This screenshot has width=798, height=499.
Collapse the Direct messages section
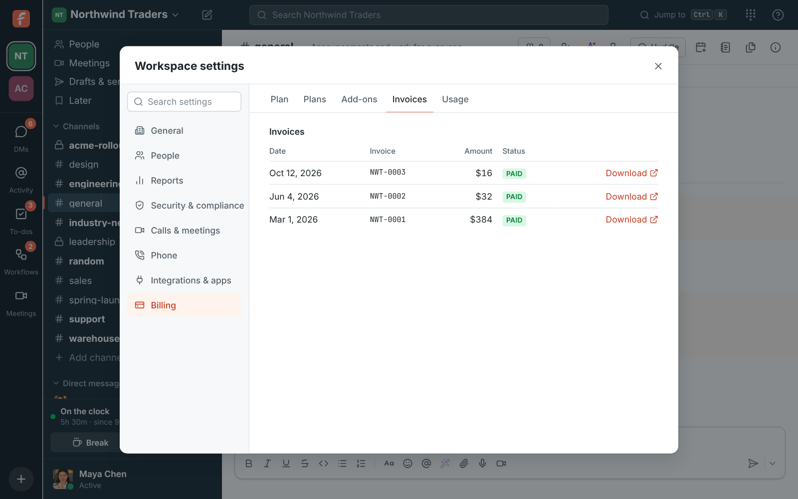[x=87, y=383]
